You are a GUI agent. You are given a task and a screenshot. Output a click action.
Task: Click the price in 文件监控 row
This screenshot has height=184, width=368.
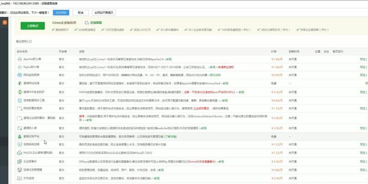click(277, 178)
